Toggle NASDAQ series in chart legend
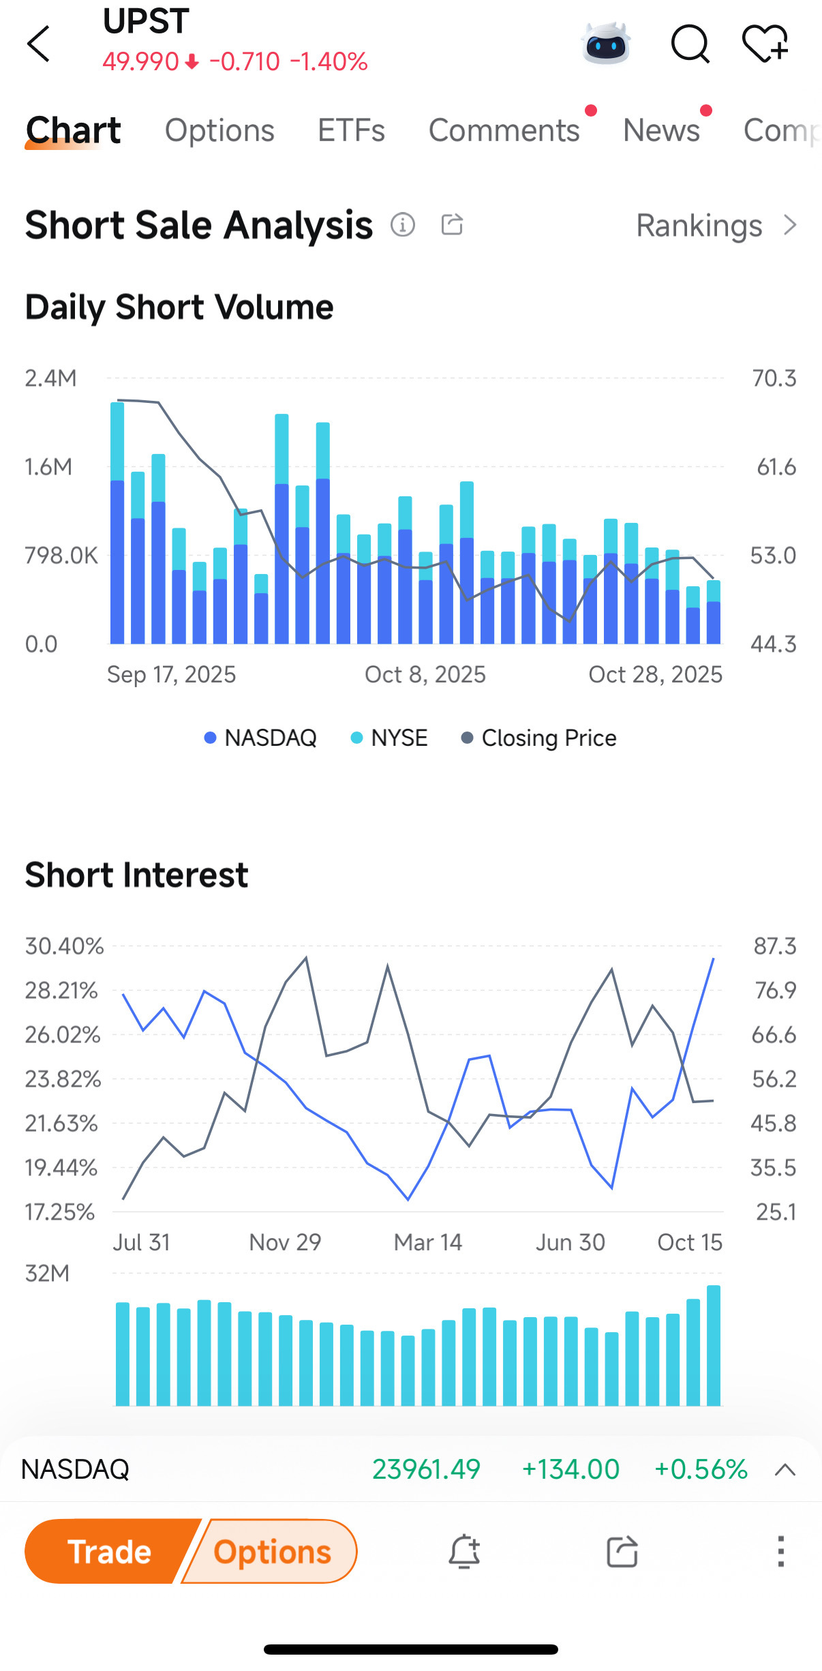Screen dimensions: 822x1671 [x=261, y=738]
